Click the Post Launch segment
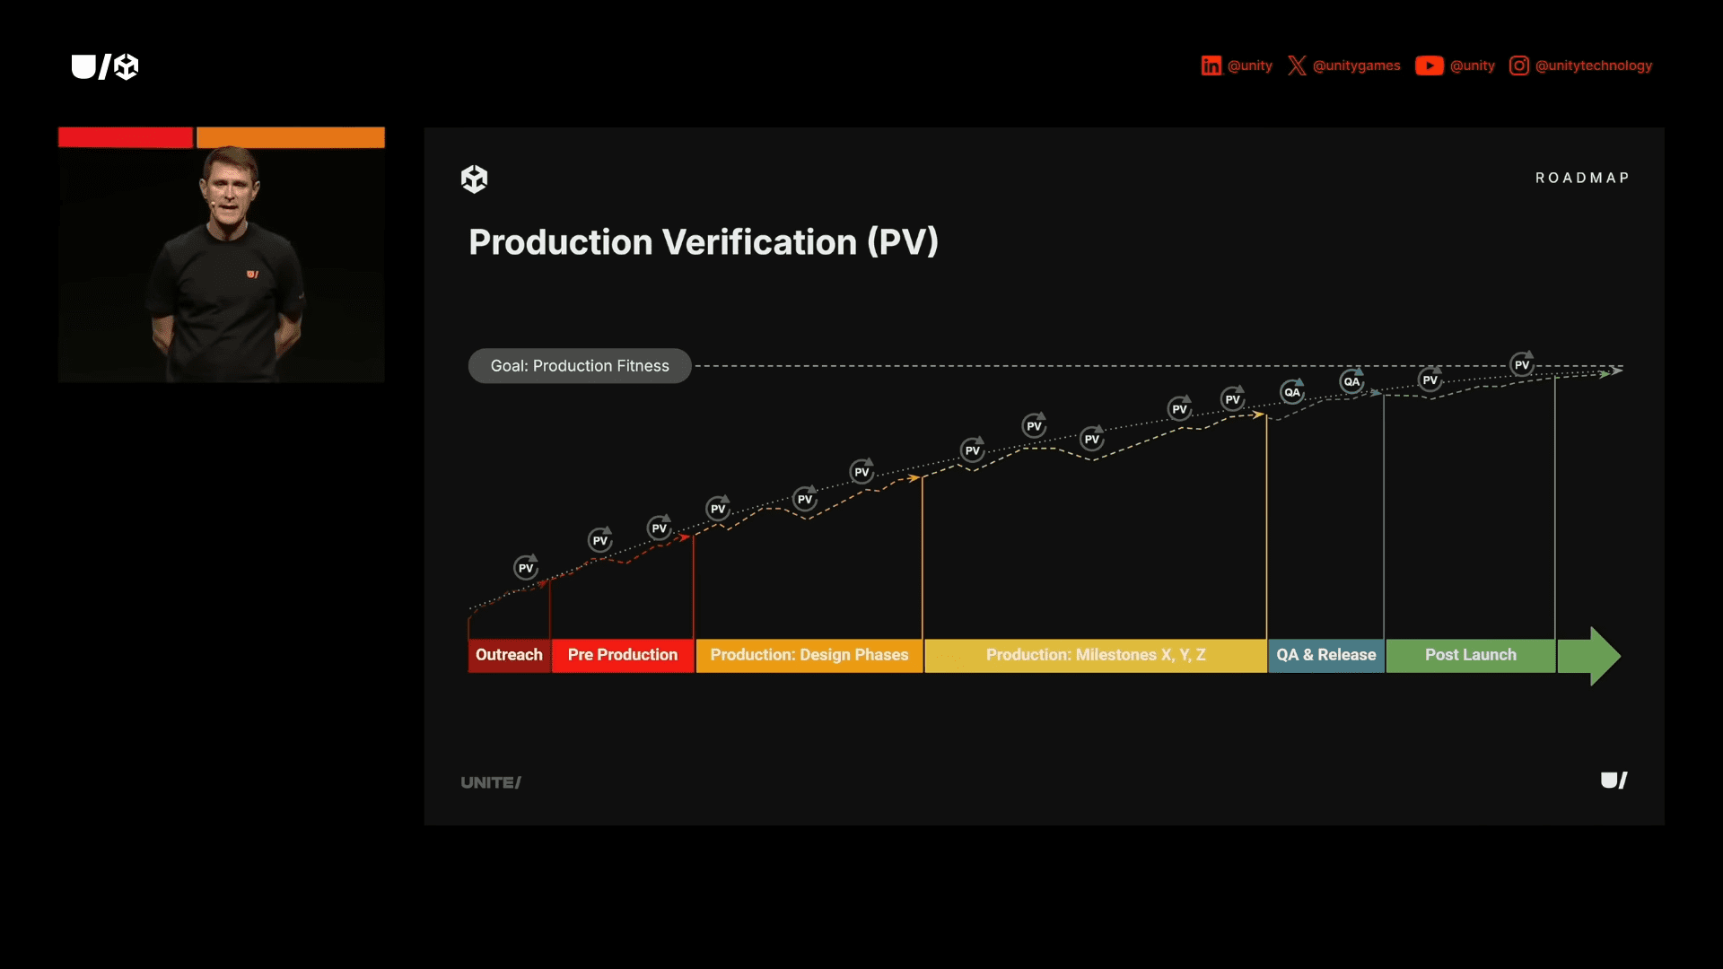The image size is (1723, 969). pyautogui.click(x=1469, y=655)
